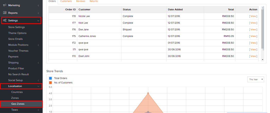This screenshot has height=113, width=270.
Task: Expand the Module Positions submenu
Action: coord(38,45)
